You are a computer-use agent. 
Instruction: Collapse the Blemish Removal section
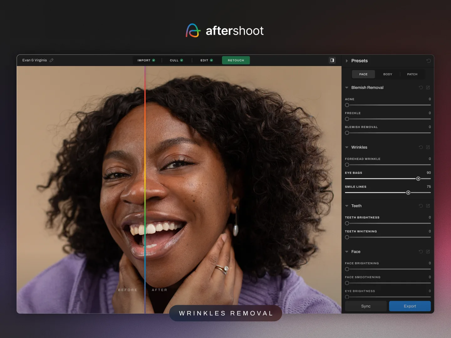point(347,88)
